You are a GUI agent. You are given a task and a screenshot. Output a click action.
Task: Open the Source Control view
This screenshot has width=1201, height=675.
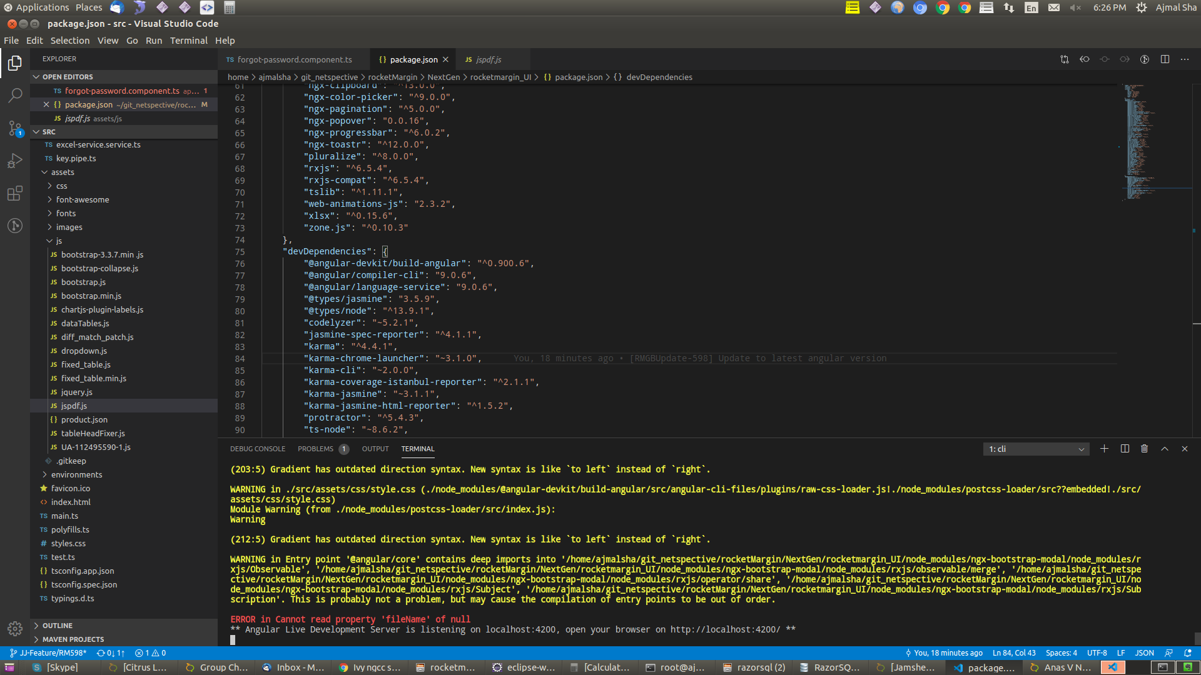pos(15,128)
